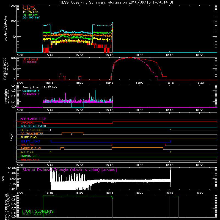
Task: Click the Size of Reduced Triangle caption
Action: (x=70, y=170)
